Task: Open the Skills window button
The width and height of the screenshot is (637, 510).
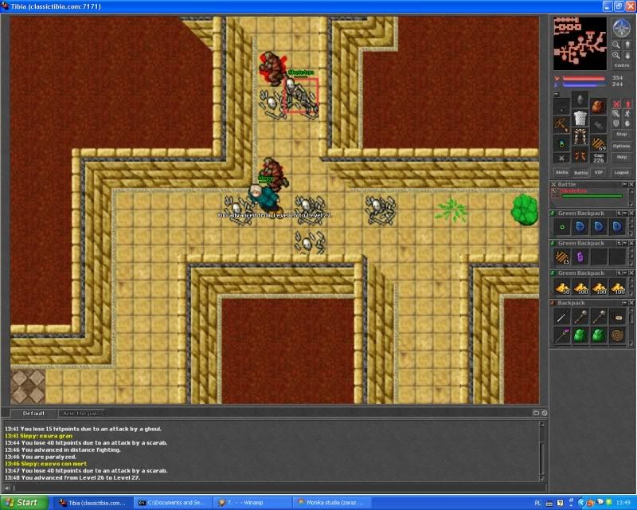Action: point(561,172)
